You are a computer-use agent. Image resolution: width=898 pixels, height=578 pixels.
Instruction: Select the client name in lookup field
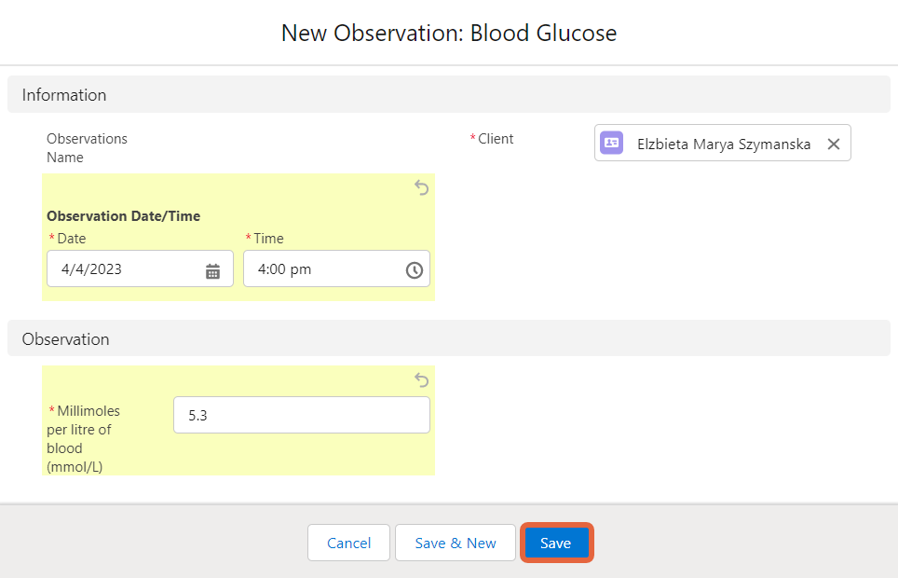[x=723, y=144]
